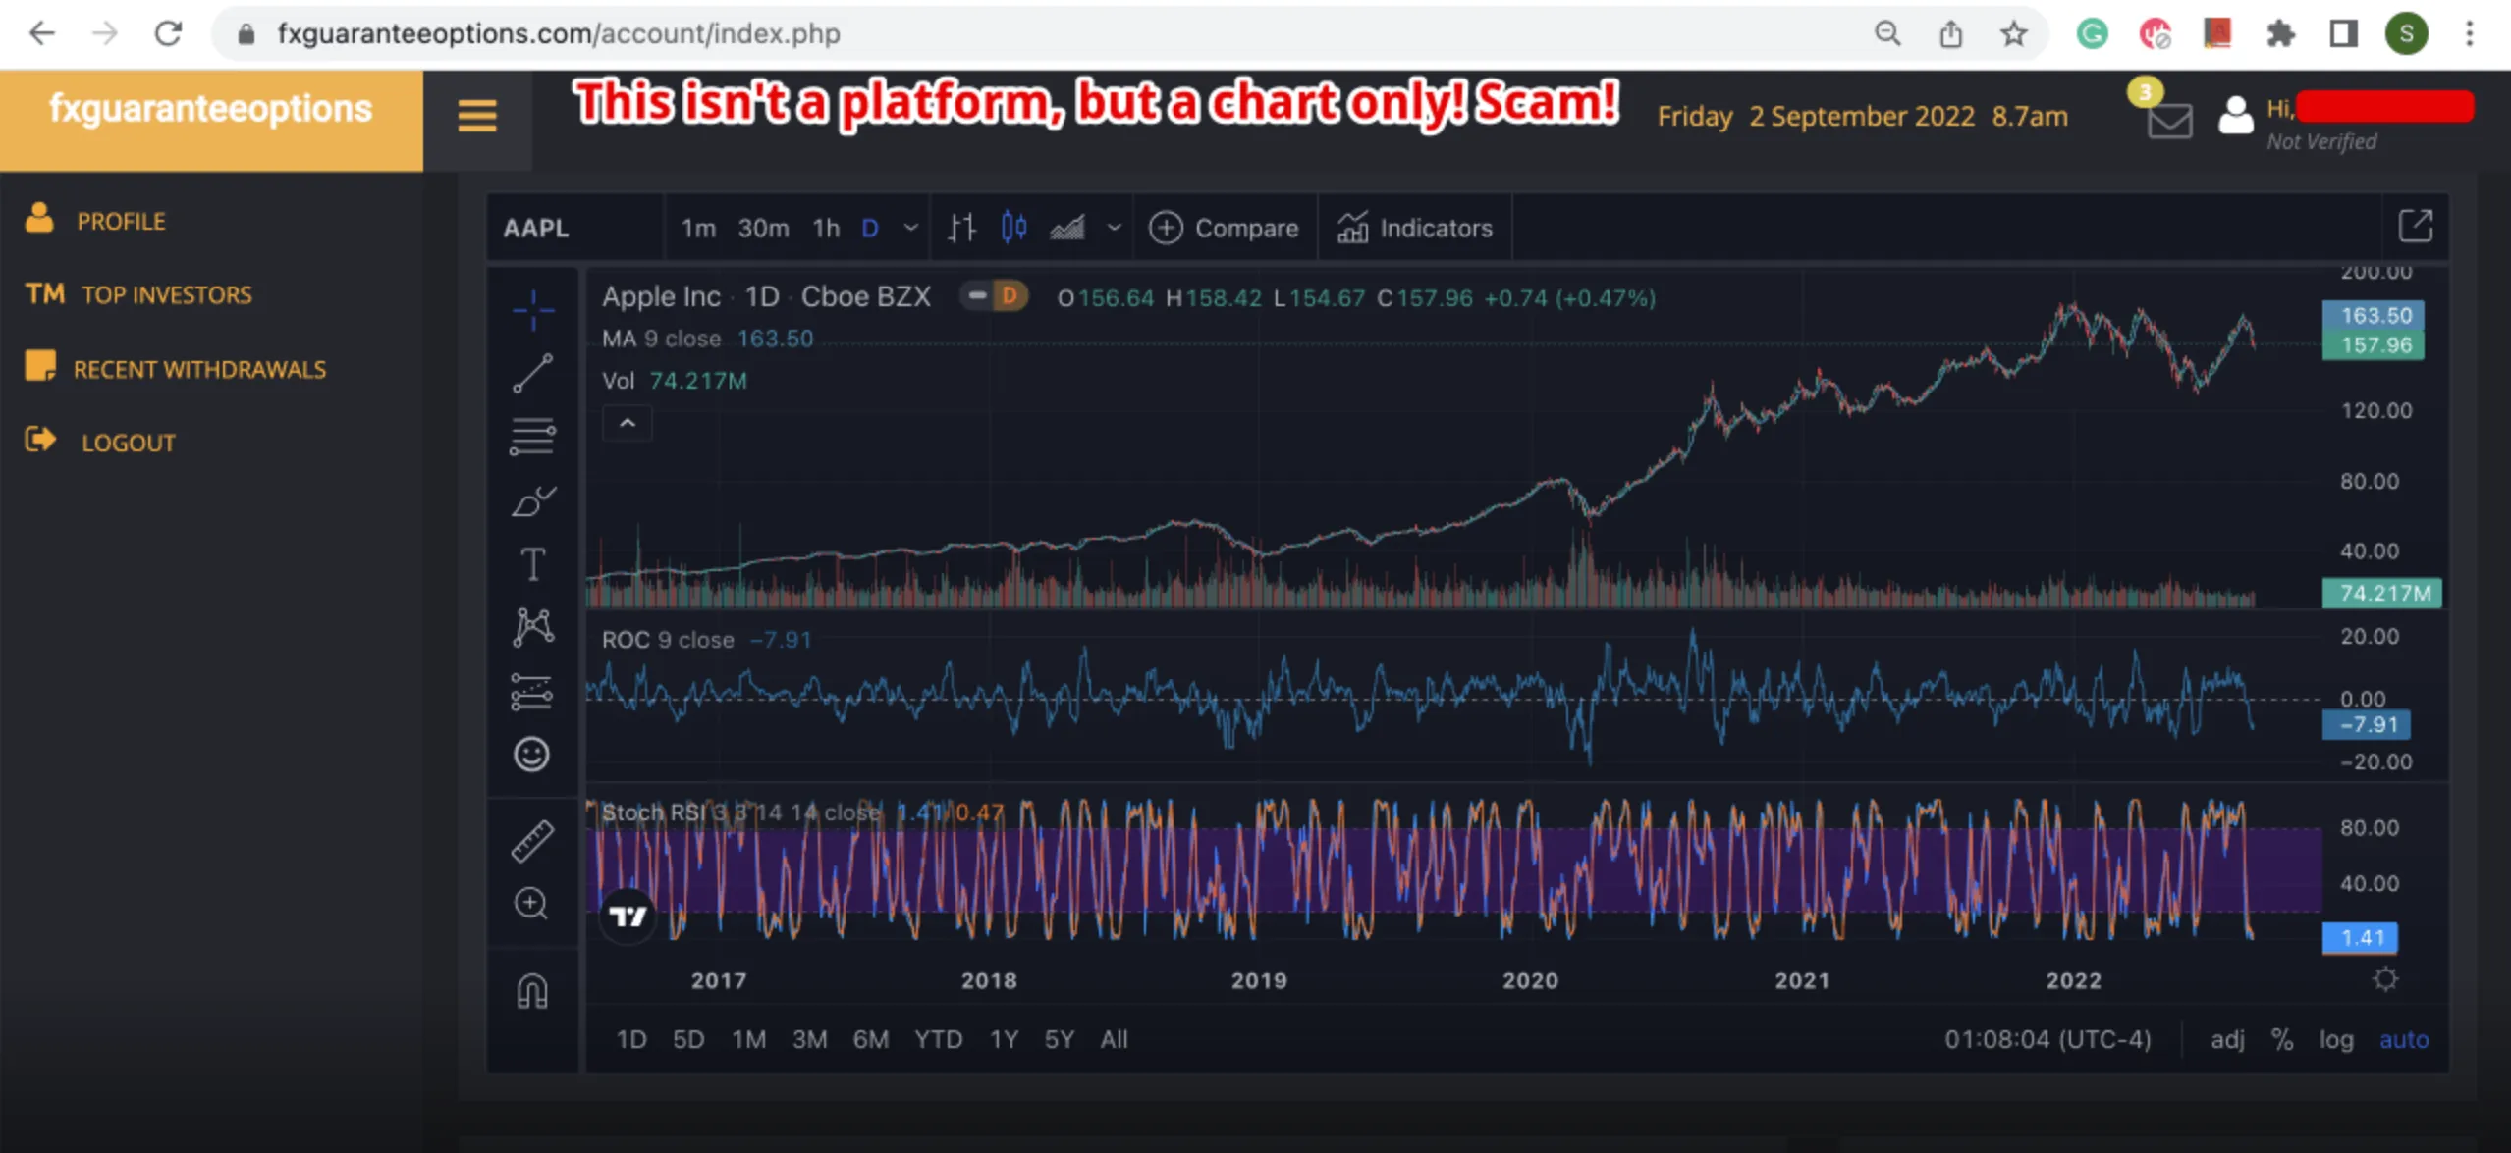2511x1153 pixels.
Task: Set the date range to 6M
Action: click(x=870, y=1039)
